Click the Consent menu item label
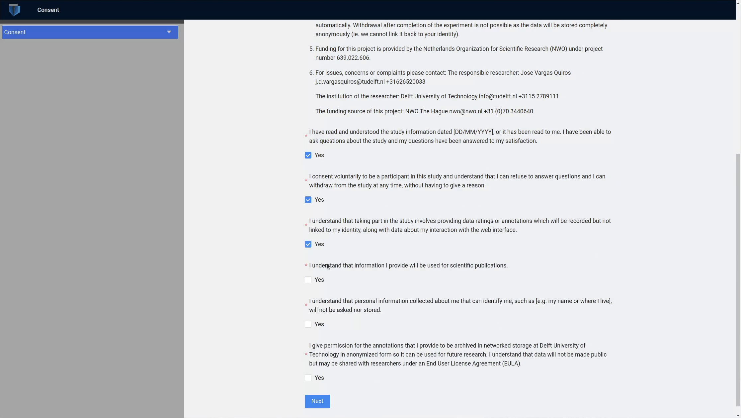Screen dimensions: 741x418 pos(14,32)
